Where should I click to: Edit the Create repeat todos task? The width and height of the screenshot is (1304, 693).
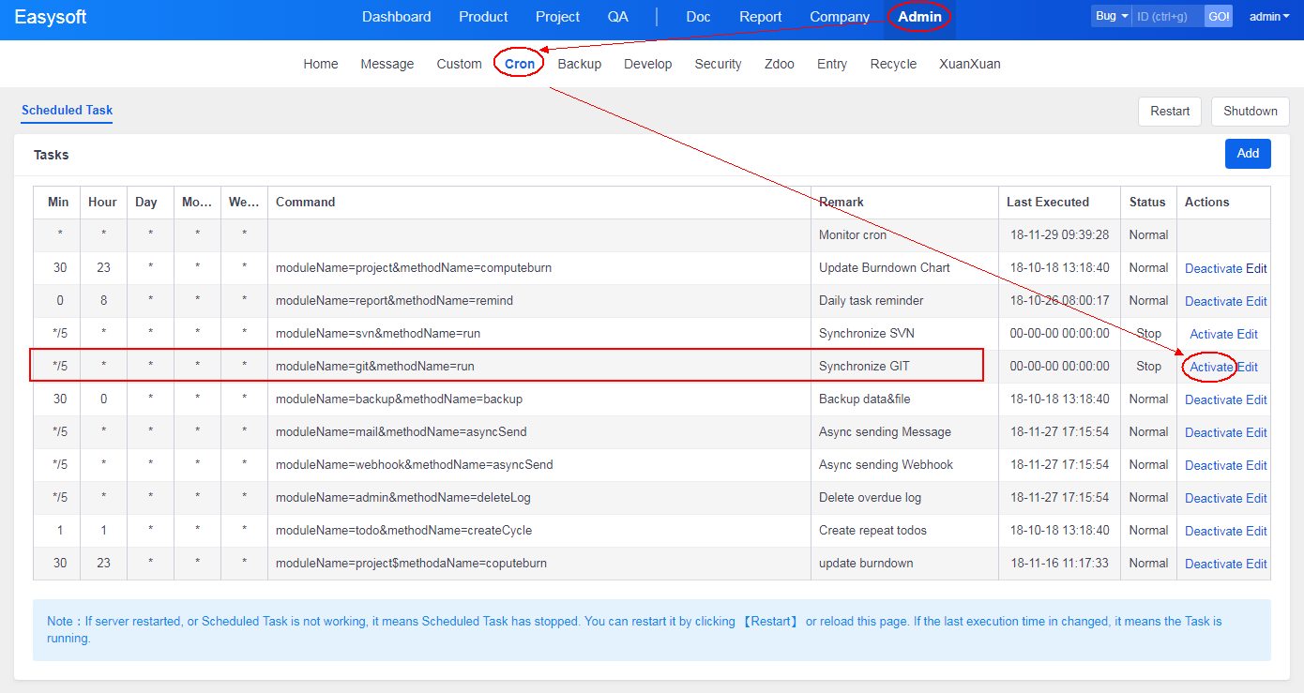1256,531
